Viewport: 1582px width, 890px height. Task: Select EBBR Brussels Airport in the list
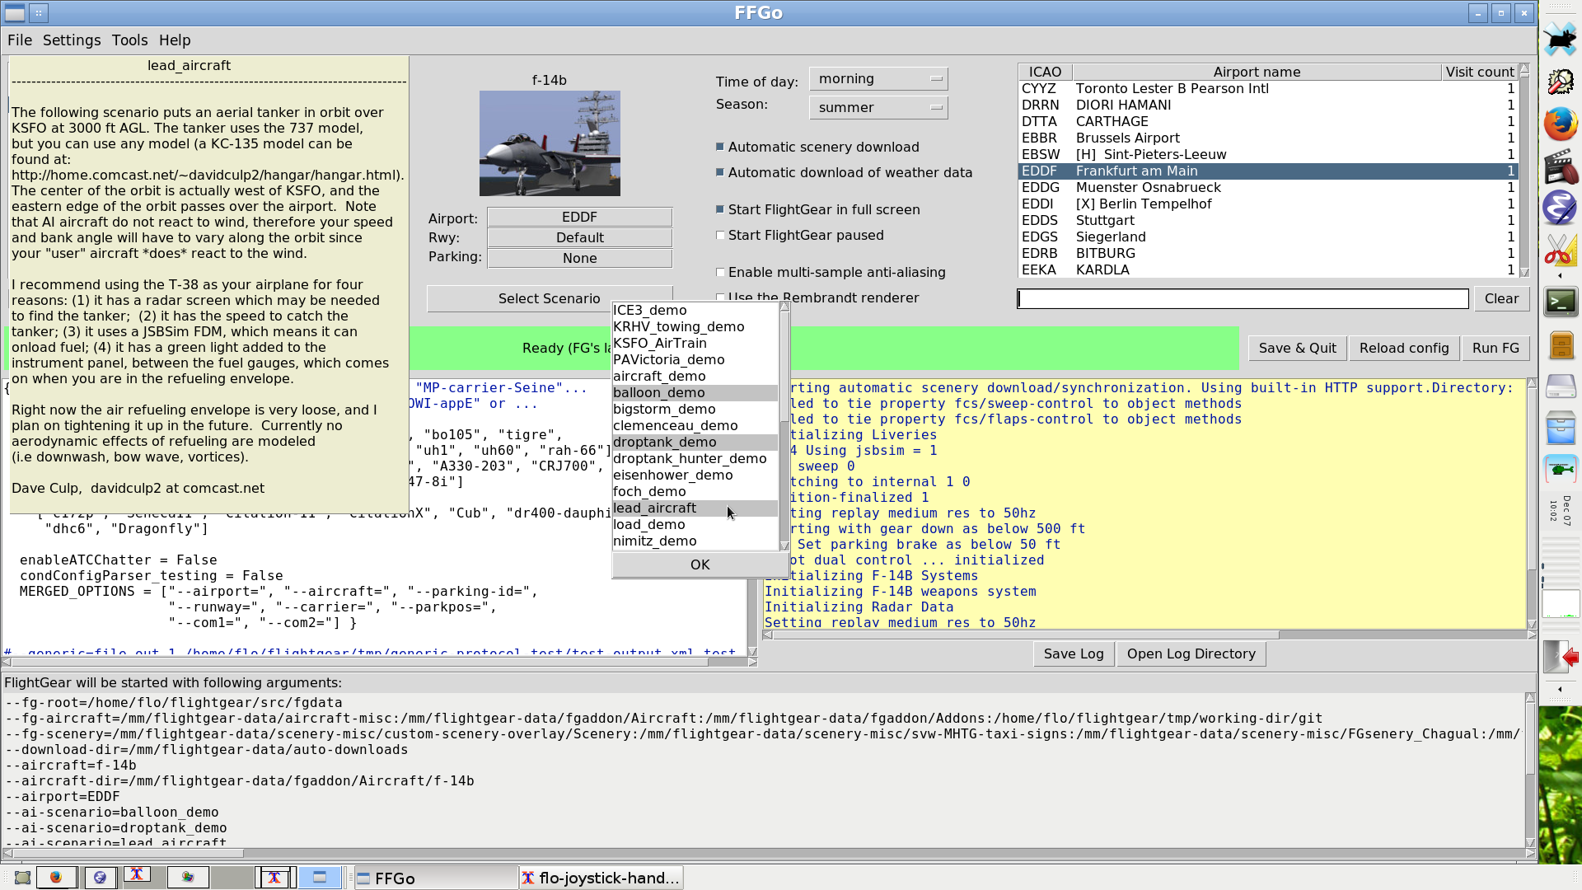point(1268,138)
